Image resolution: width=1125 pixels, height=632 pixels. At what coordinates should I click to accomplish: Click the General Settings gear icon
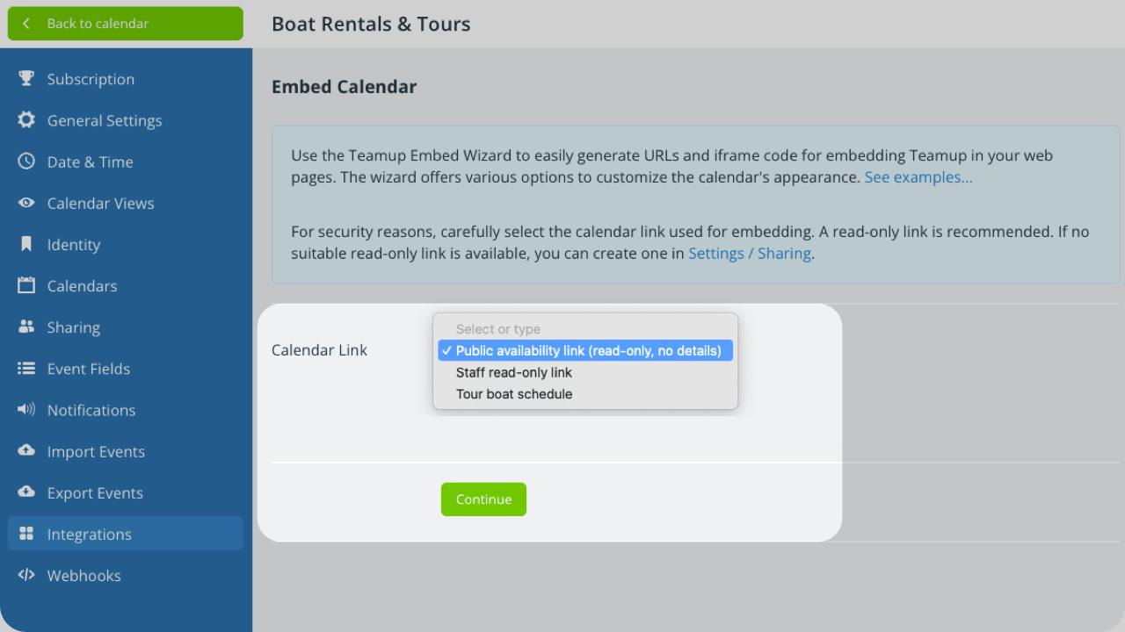pyautogui.click(x=26, y=119)
